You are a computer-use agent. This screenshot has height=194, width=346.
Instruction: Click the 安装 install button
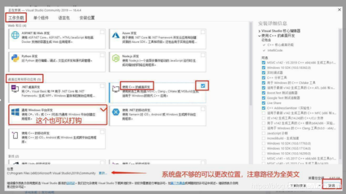pos(332,186)
